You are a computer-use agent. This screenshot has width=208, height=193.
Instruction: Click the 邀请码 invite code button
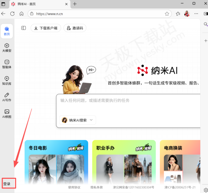(x=75, y=28)
